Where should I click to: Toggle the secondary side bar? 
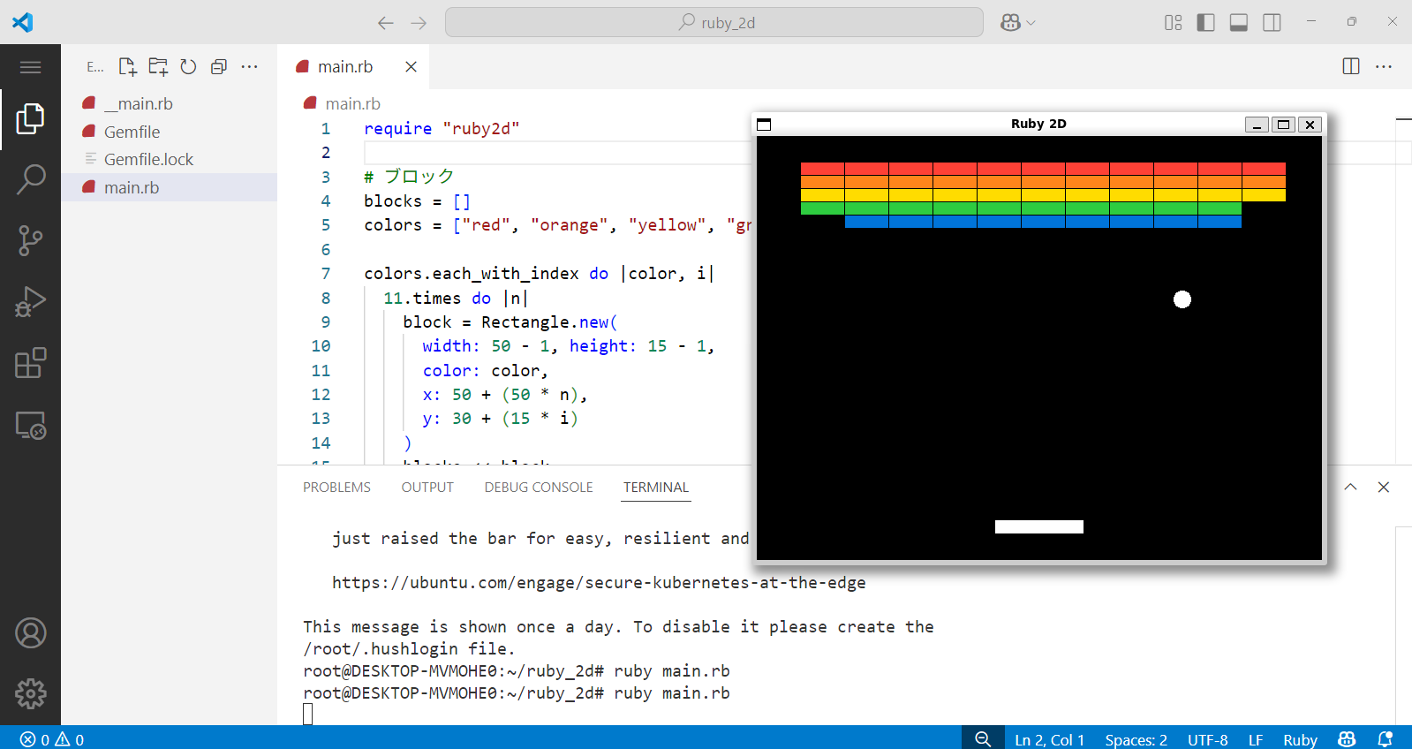coord(1272,23)
